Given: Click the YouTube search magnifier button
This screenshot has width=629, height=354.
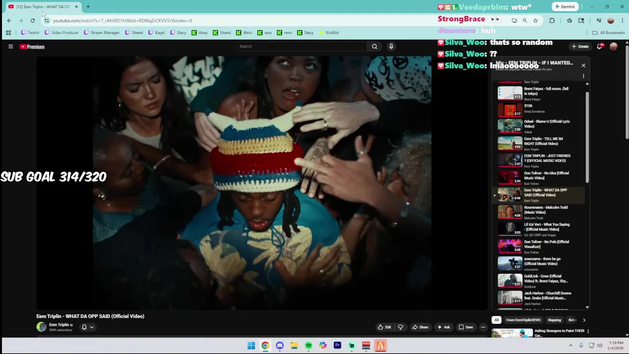Looking at the screenshot, I should point(374,46).
